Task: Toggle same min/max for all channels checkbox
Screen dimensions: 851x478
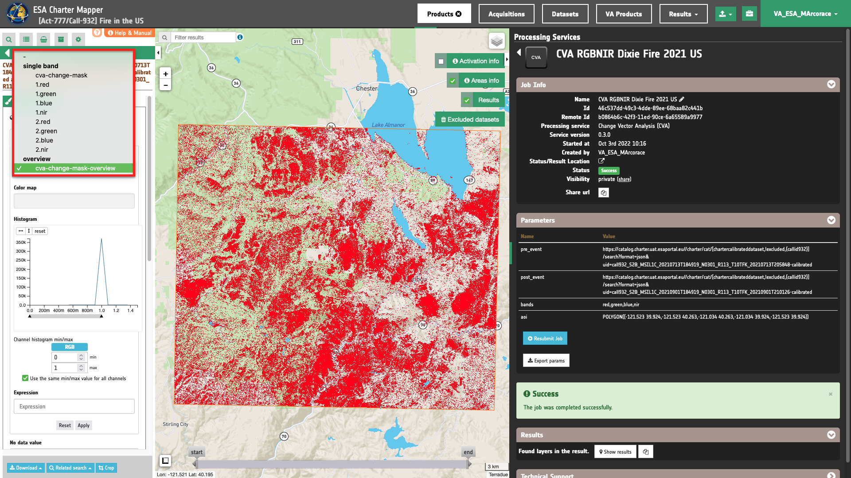Action: [x=25, y=378]
